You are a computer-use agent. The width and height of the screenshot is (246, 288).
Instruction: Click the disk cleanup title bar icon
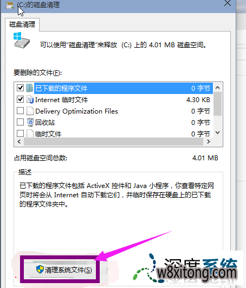pyautogui.click(x=10, y=5)
